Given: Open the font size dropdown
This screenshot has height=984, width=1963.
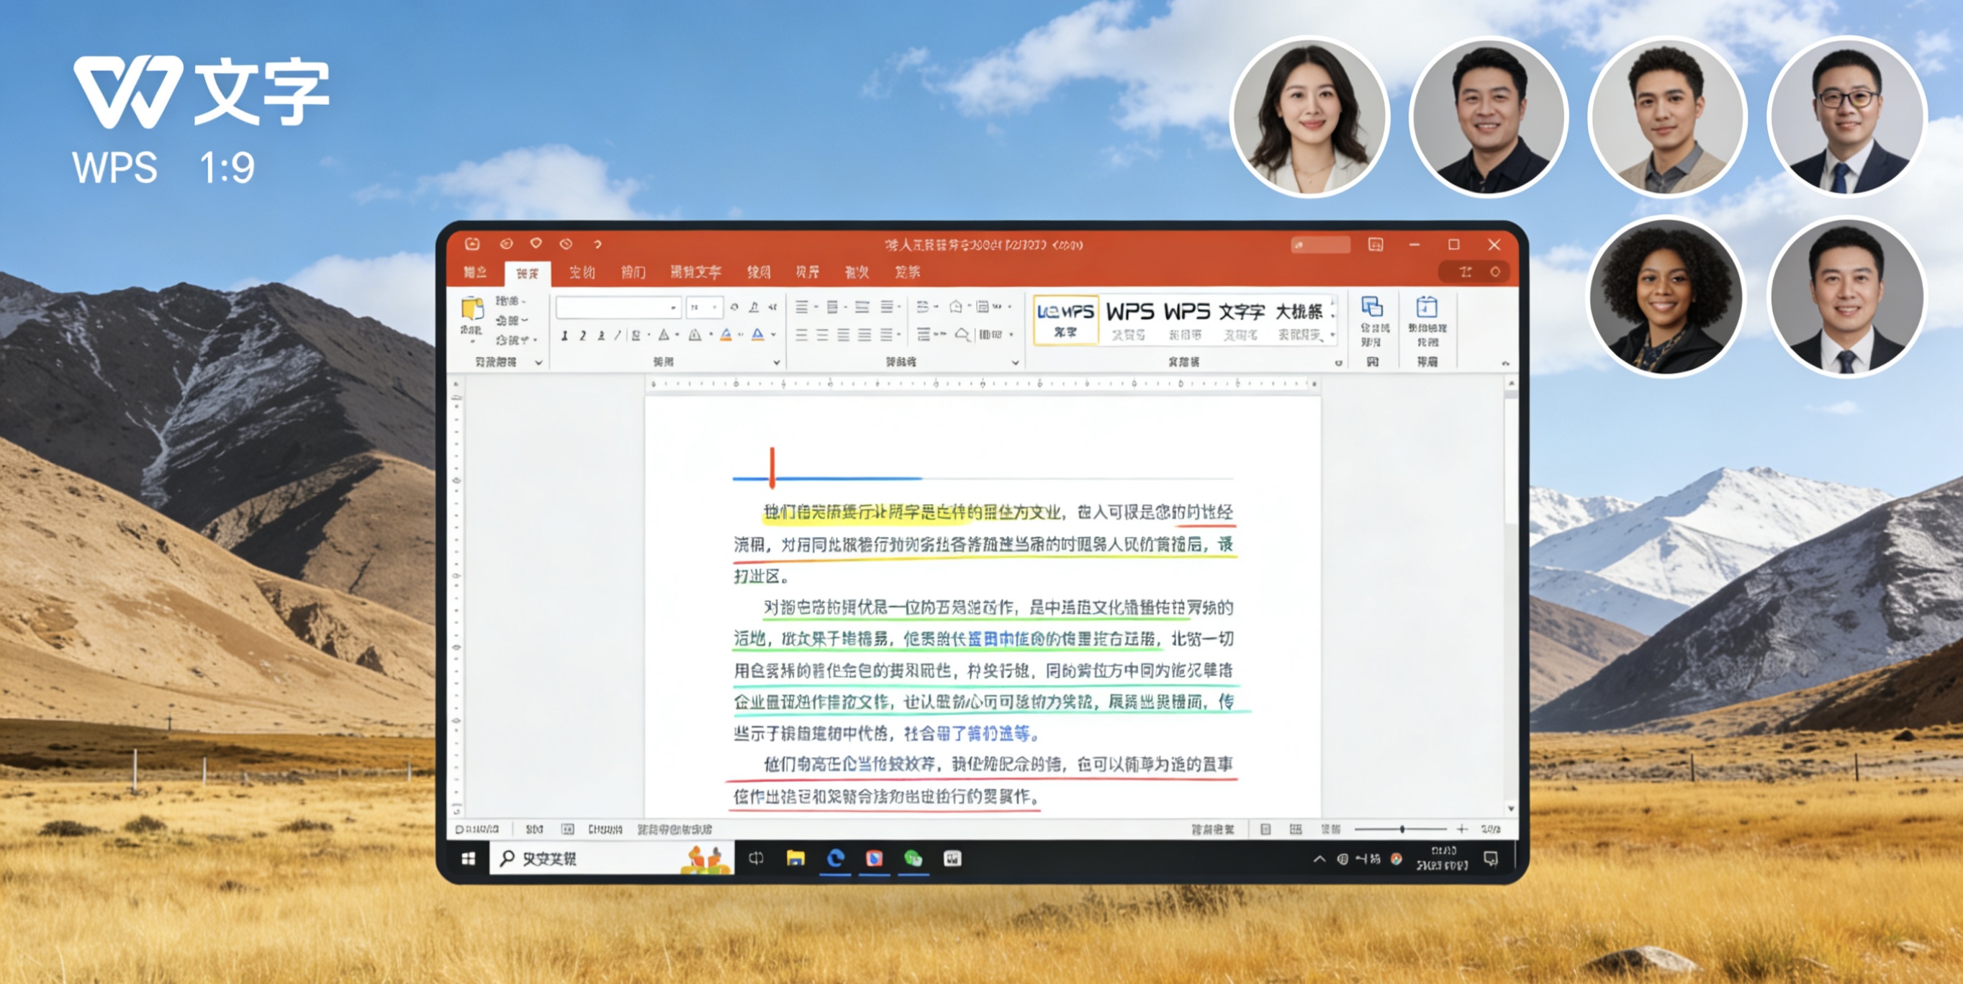Looking at the screenshot, I should point(714,308).
